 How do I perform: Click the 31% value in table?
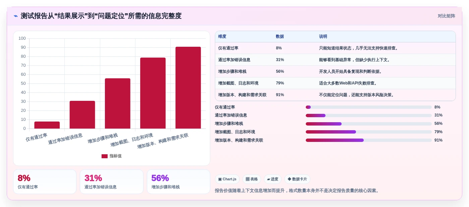[x=280, y=60]
